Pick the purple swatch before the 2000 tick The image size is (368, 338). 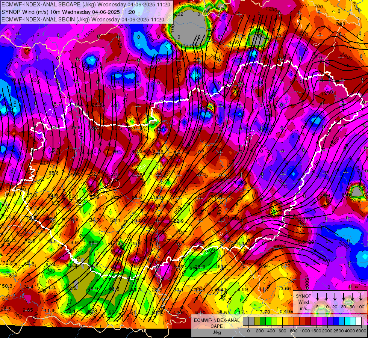click(325, 321)
